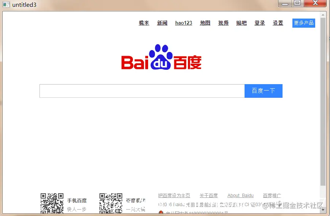Open the 百度推广 link
Screen dimensions: 330x216
pos(272,196)
